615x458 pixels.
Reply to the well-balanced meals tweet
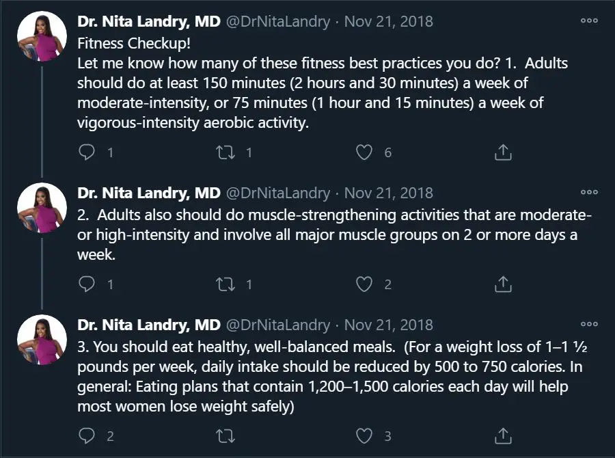(87, 435)
